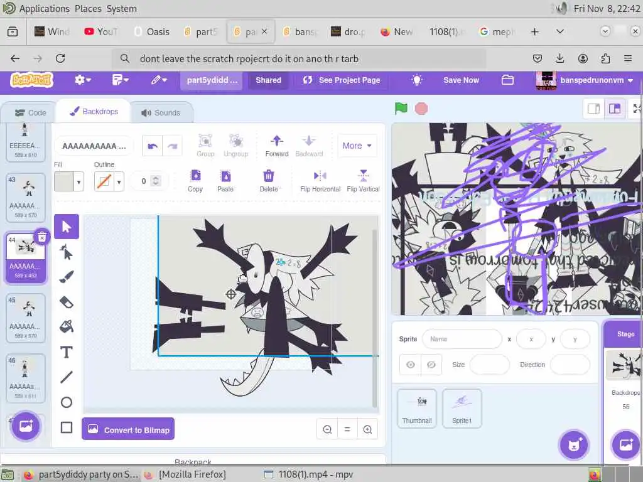The image size is (643, 482).
Task: Delete the selected shape
Action: (x=269, y=181)
